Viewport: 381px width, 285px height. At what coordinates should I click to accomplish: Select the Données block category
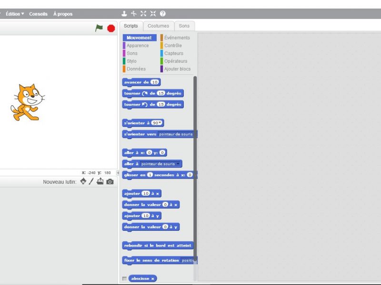(x=134, y=68)
